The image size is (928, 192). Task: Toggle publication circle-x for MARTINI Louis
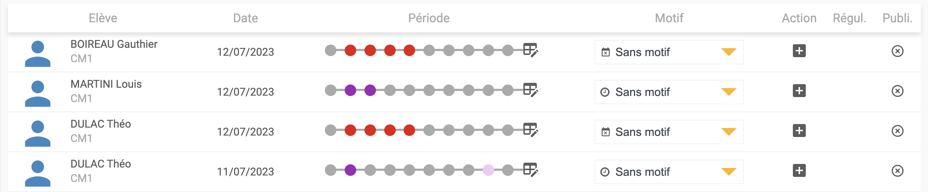897,91
